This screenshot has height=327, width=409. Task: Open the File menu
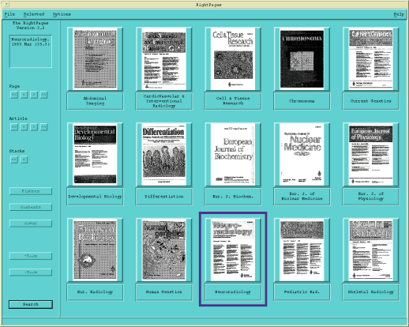[9, 14]
